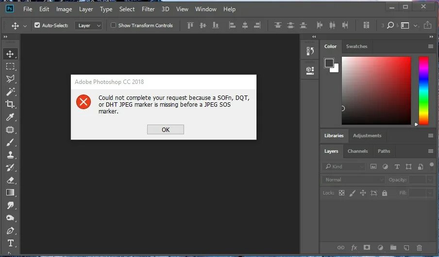Select the Sponge tool
The height and width of the screenshot is (257, 439).
click(10, 218)
